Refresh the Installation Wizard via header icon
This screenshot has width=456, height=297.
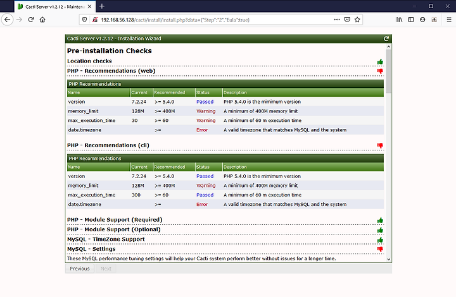[x=386, y=39]
